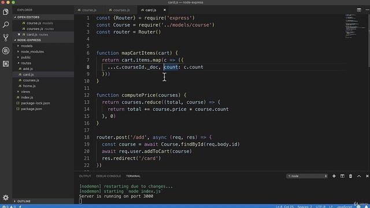This screenshot has height=208, width=370.
Task: Click 'Server is running on port 3000' text
Action: click(x=116, y=196)
